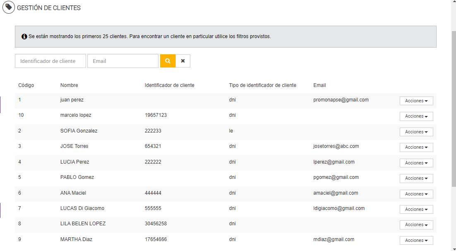Click the Nombre column header
Image resolution: width=456 pixels, height=251 pixels.
click(69, 85)
